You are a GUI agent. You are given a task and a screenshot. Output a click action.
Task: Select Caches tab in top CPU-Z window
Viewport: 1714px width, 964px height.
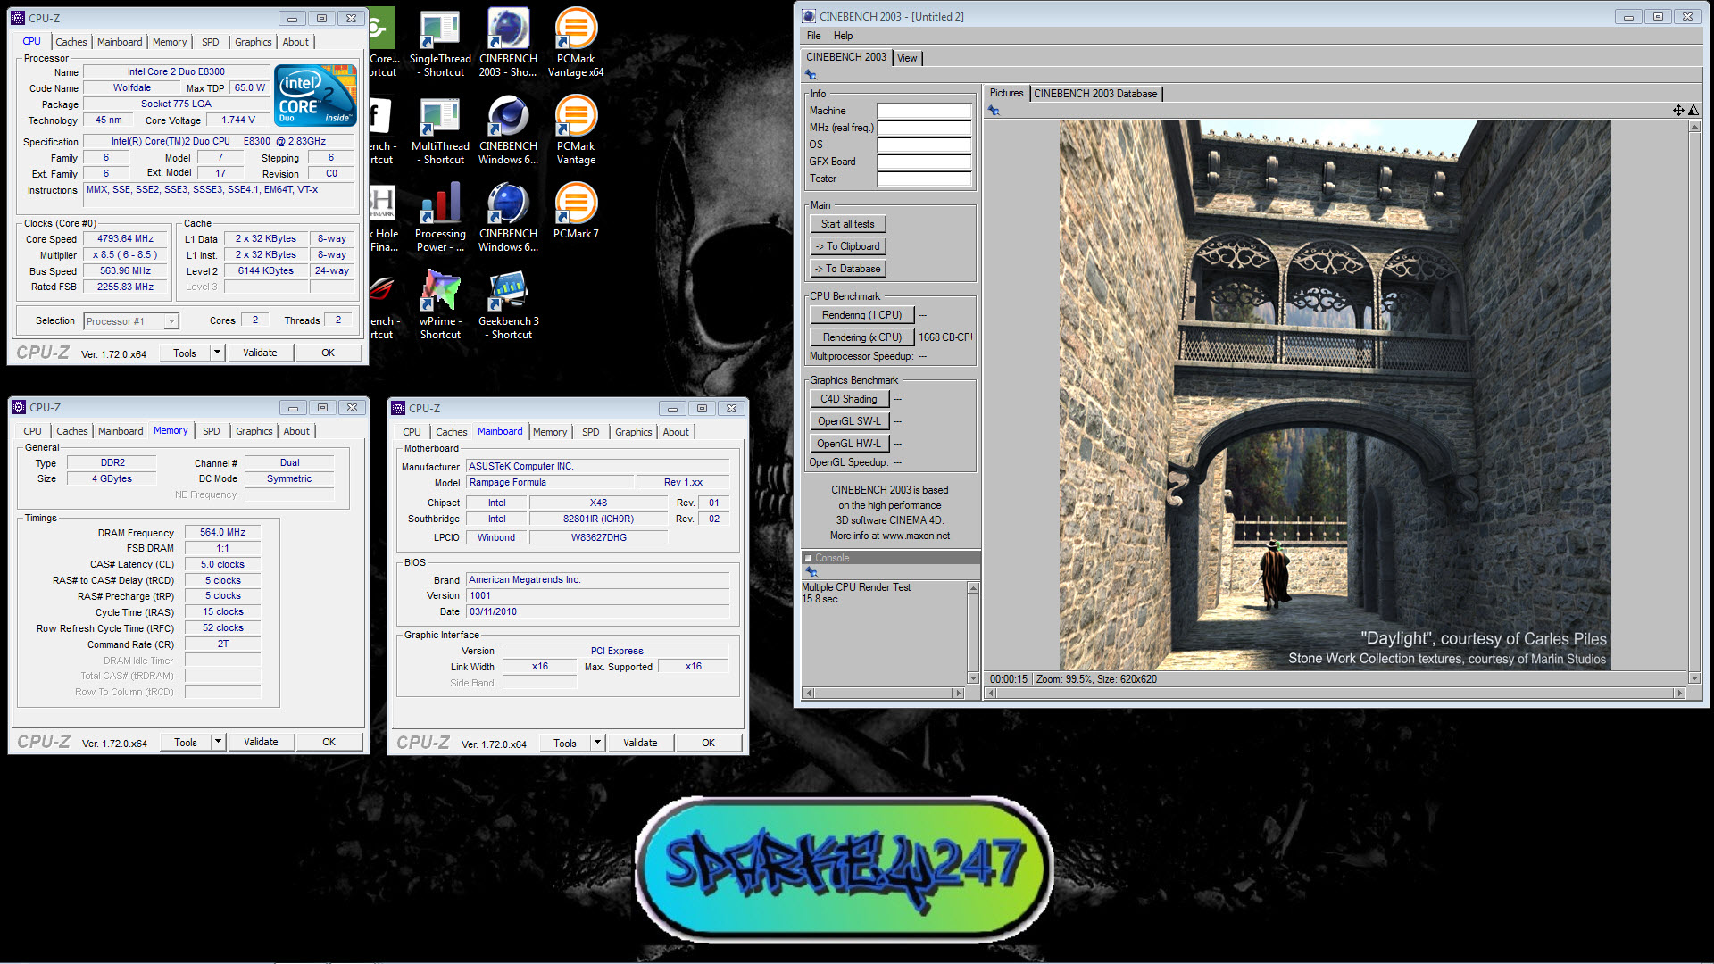(71, 42)
